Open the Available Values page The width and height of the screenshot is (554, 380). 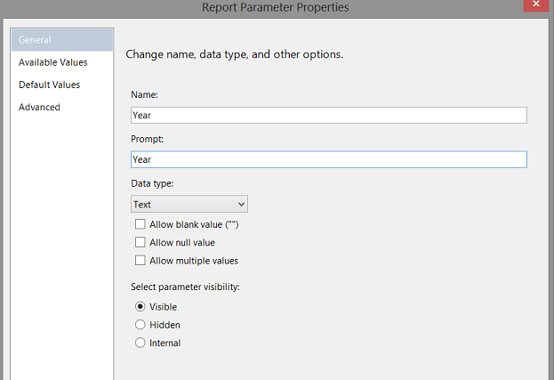click(52, 62)
